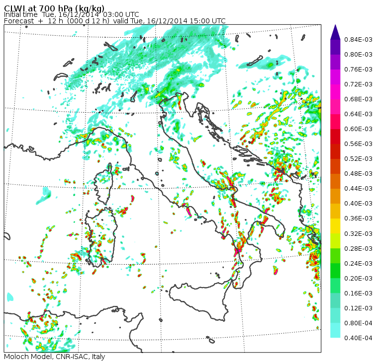Click the 0.80E-04 legend label
The image size is (378, 363).
(358, 323)
